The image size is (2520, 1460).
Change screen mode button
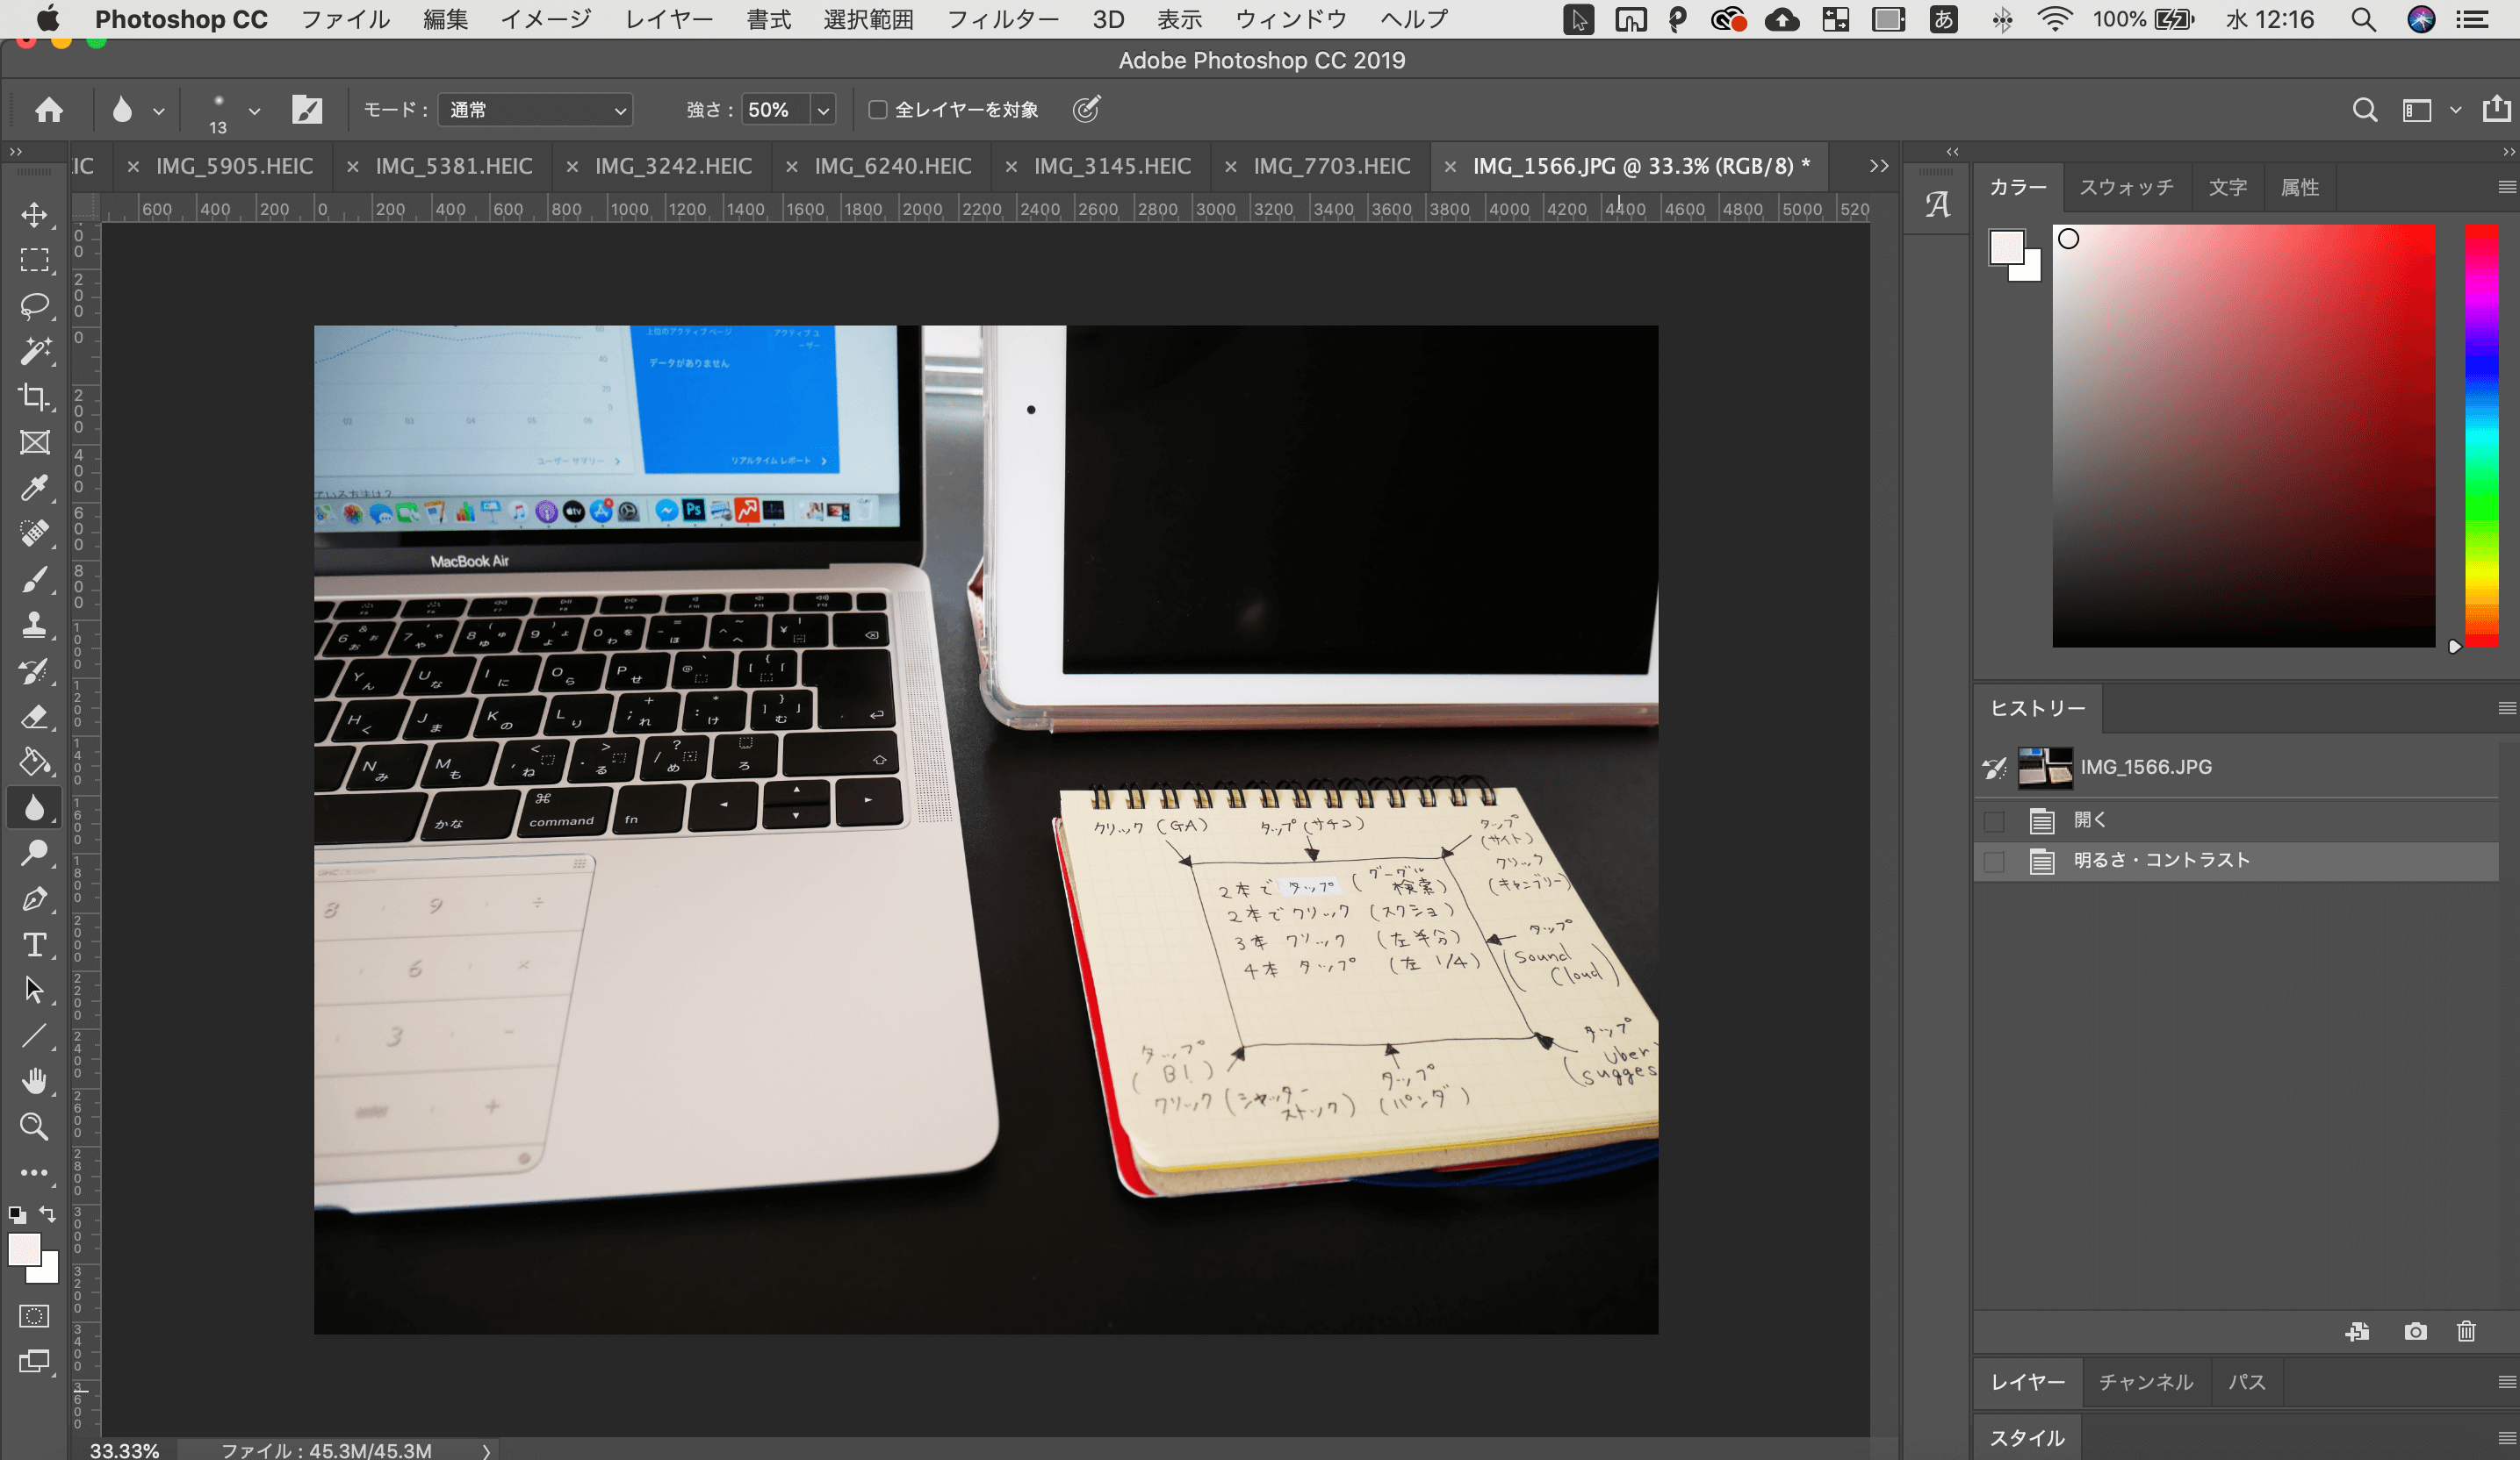click(x=35, y=1361)
